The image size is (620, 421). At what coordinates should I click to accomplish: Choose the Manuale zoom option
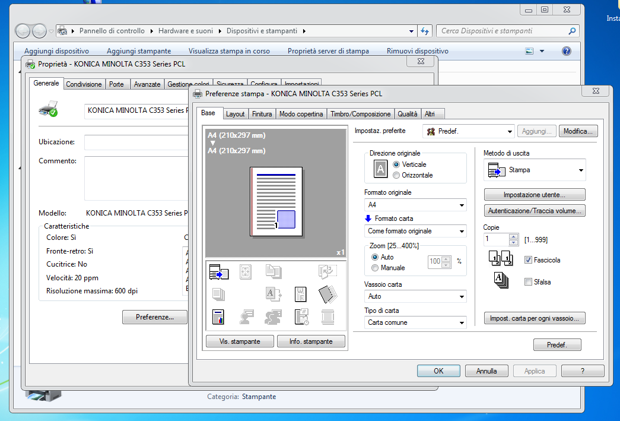click(375, 268)
